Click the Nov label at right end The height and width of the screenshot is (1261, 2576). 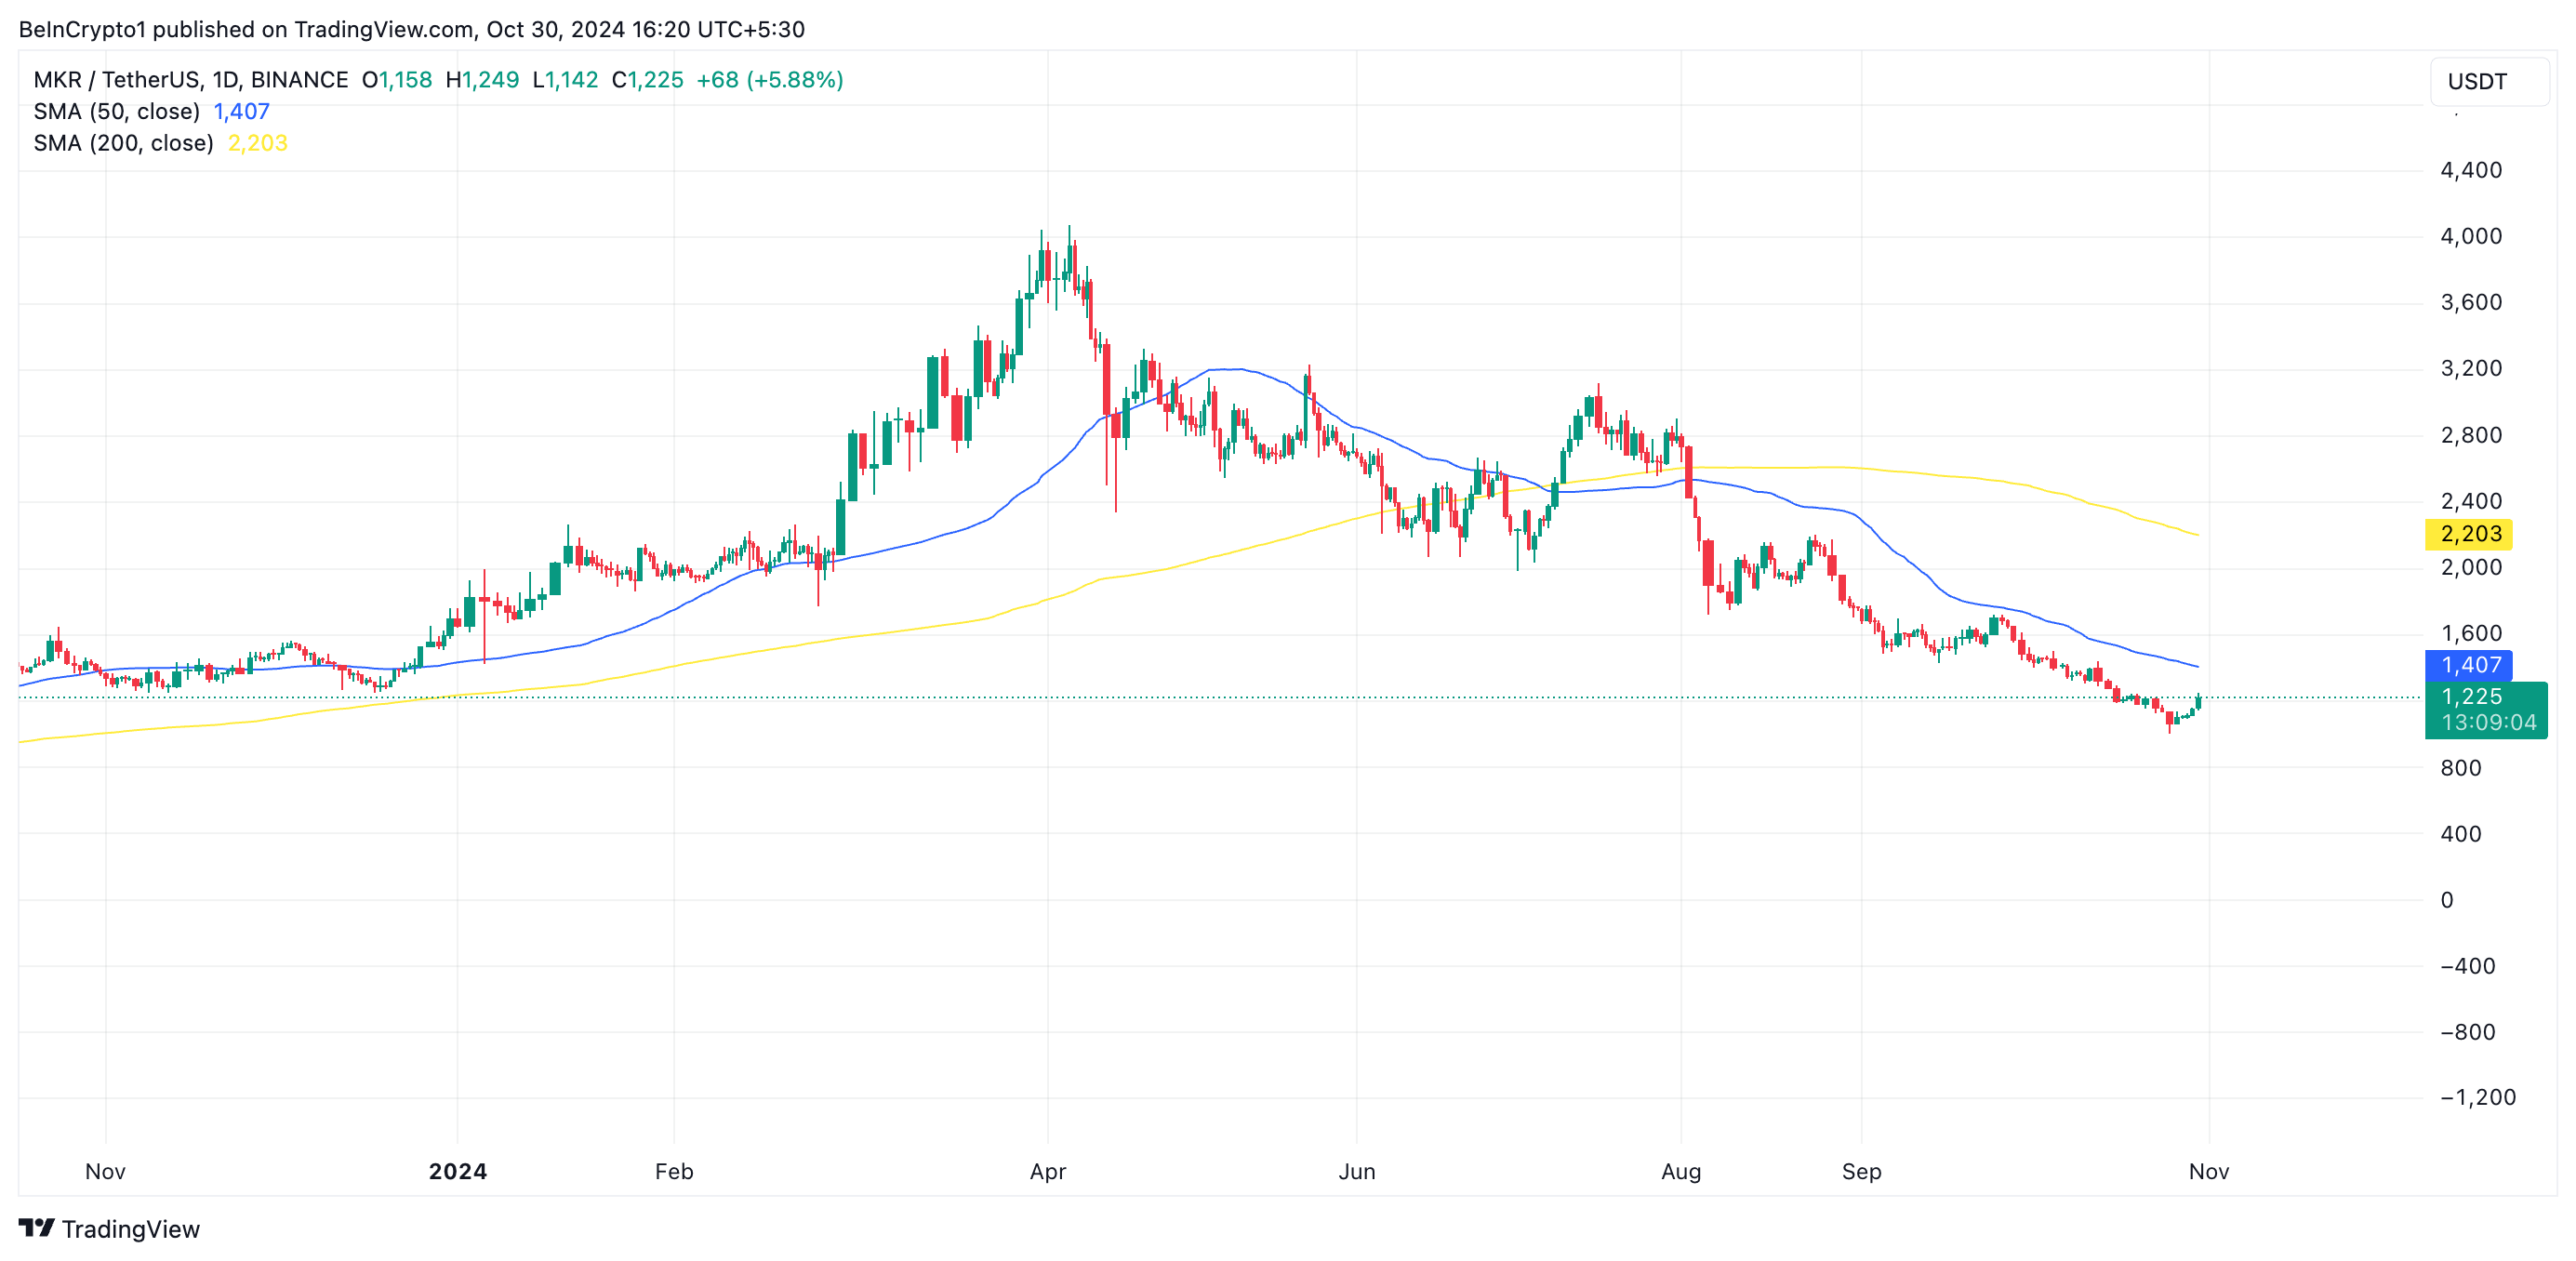click(x=2208, y=1171)
